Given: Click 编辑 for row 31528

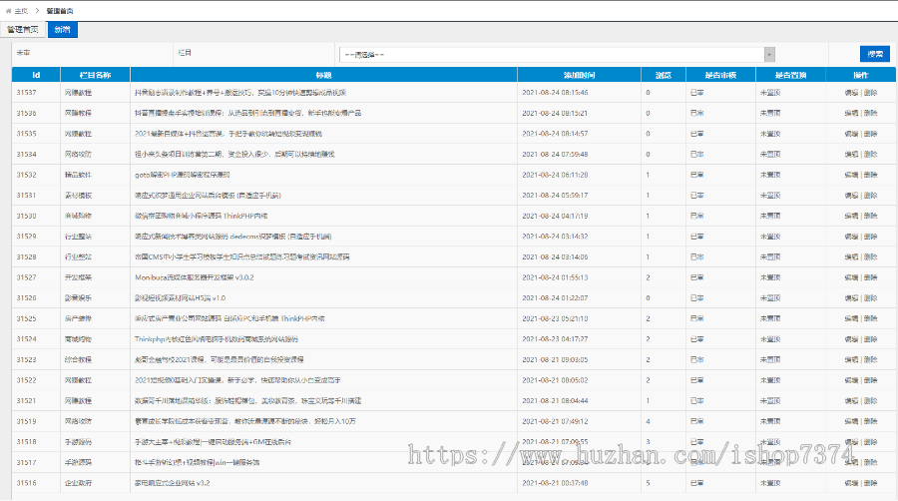Looking at the screenshot, I should [851, 257].
